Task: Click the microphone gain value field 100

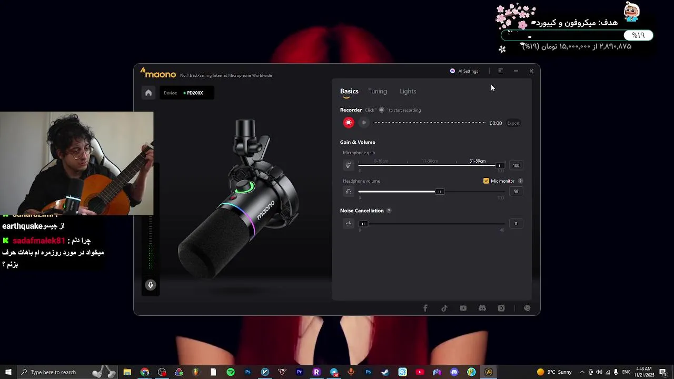Action: coord(516,165)
